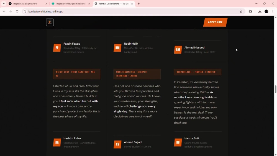Click the name Fazain Fawad
The image size is (277, 156).
coord(72,44)
